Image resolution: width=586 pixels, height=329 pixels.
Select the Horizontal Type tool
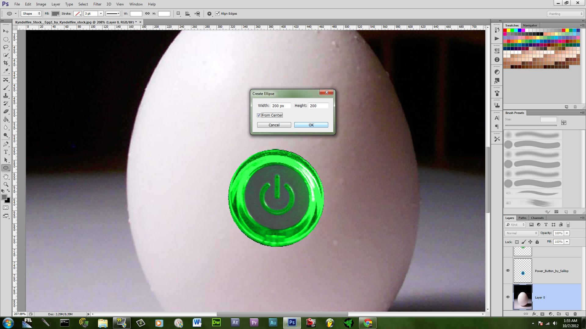point(6,152)
